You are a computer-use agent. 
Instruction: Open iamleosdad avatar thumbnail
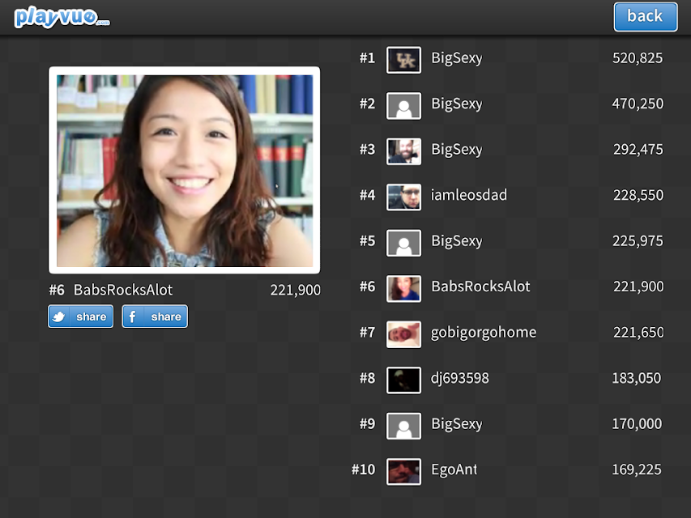pyautogui.click(x=403, y=197)
